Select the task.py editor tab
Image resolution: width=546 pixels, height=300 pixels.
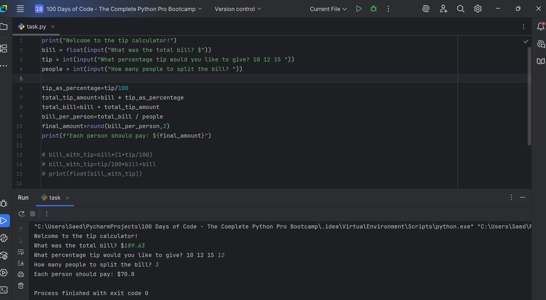(36, 27)
